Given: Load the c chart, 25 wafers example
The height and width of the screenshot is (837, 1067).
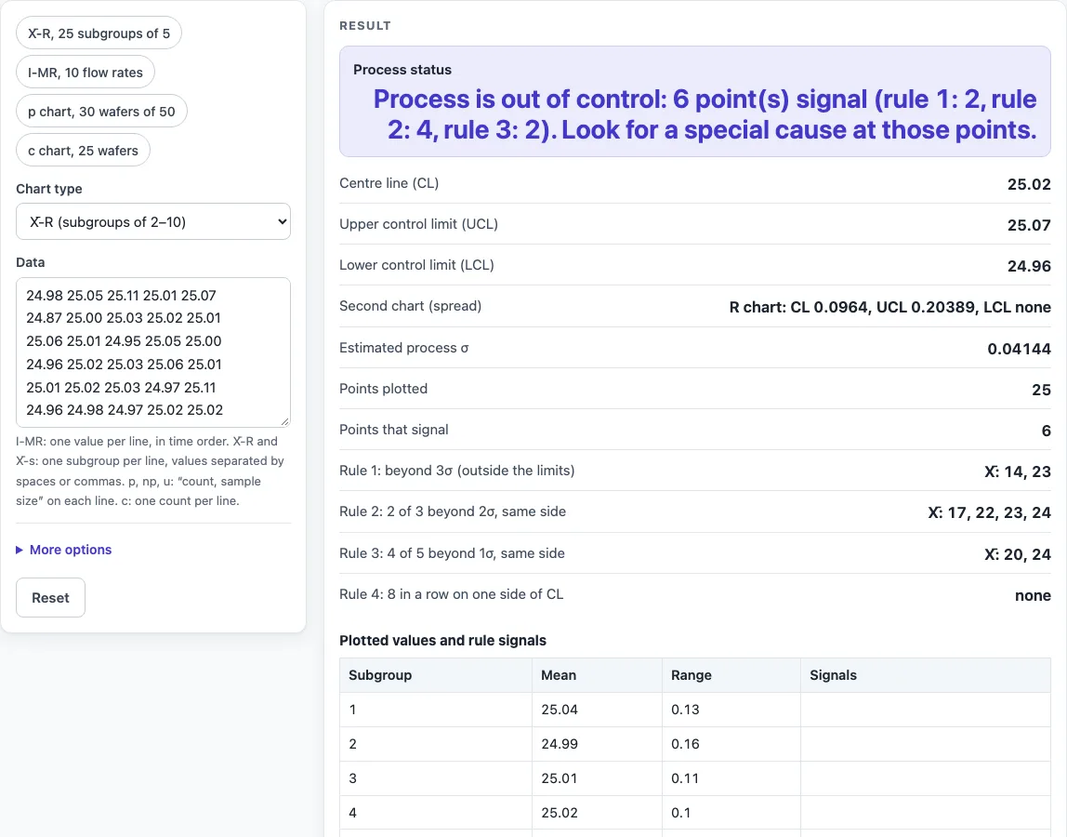Looking at the screenshot, I should point(83,151).
